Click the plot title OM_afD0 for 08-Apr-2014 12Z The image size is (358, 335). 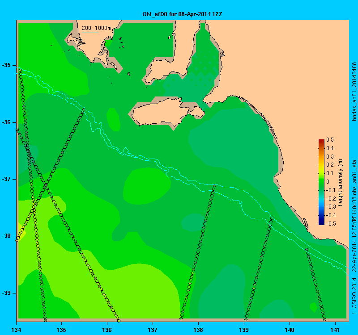[x=182, y=14]
